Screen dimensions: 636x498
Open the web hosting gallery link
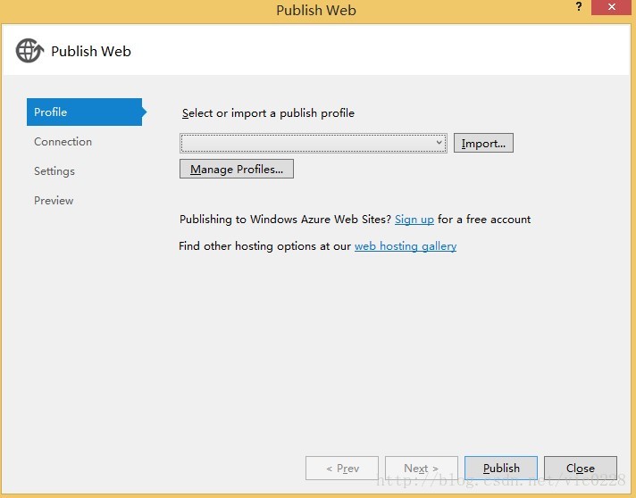click(406, 246)
